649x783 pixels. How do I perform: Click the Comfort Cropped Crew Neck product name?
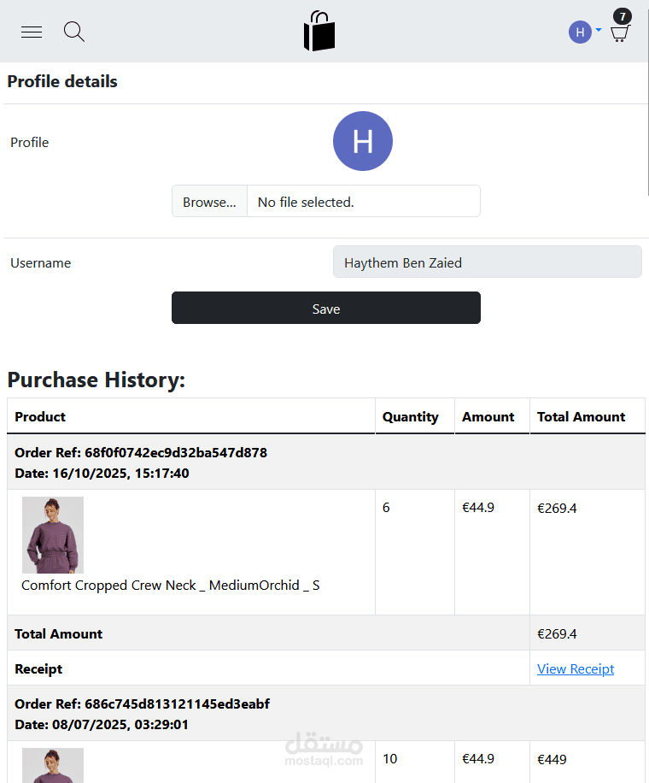[x=171, y=586]
